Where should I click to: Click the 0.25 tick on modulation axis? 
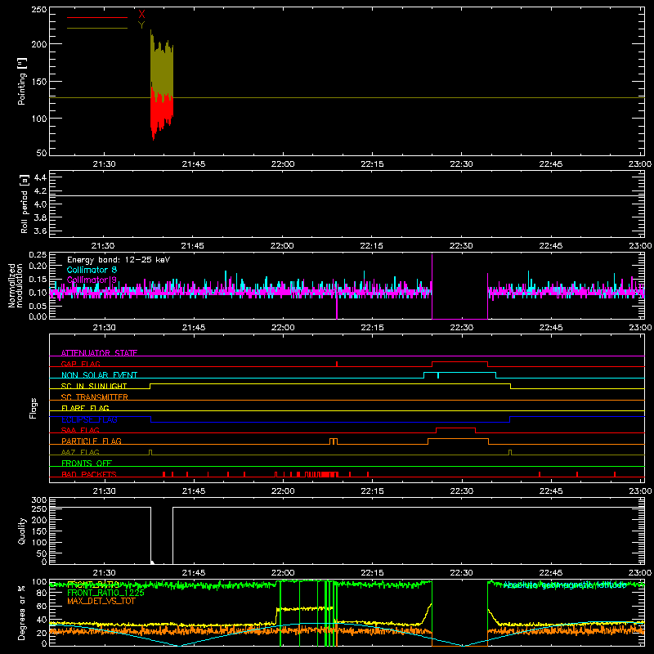point(38,255)
